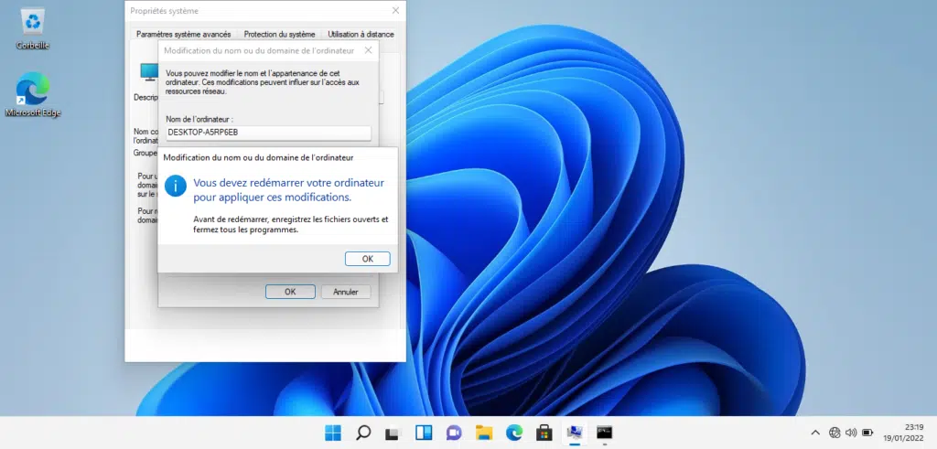Select the Utilisation à distance tab
The height and width of the screenshot is (449, 937).
361,34
